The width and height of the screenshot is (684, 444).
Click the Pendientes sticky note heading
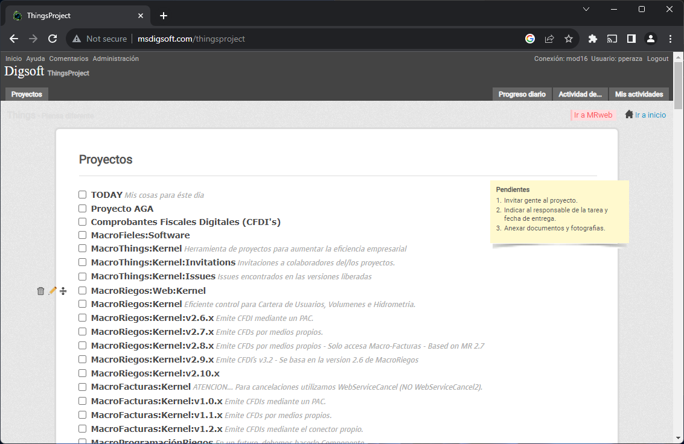pyautogui.click(x=513, y=189)
